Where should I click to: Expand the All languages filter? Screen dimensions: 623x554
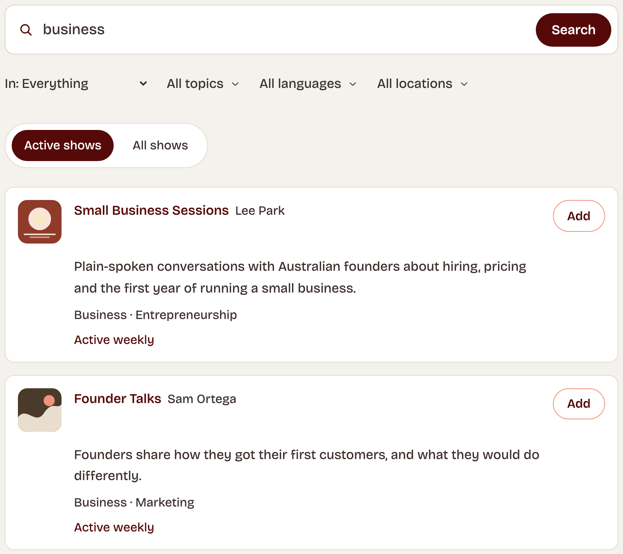point(308,84)
